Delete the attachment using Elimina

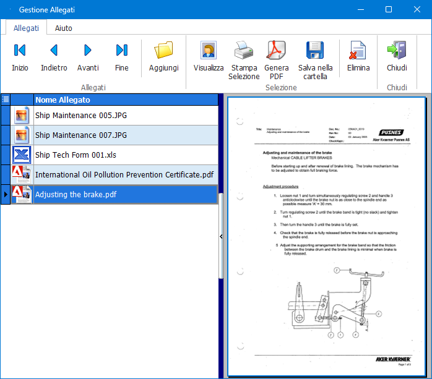358,57
